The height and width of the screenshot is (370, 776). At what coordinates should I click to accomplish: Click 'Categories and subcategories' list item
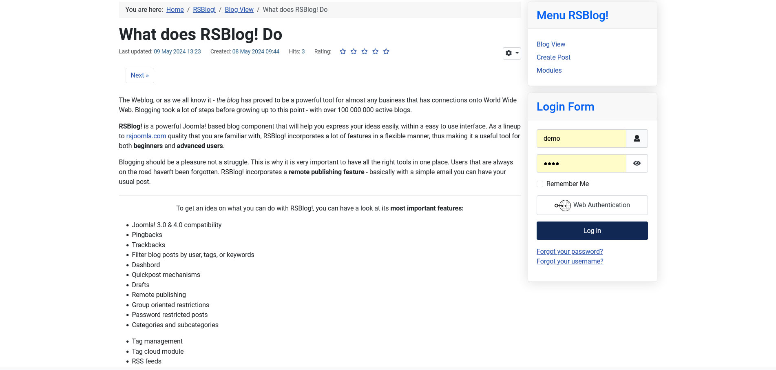click(x=175, y=325)
